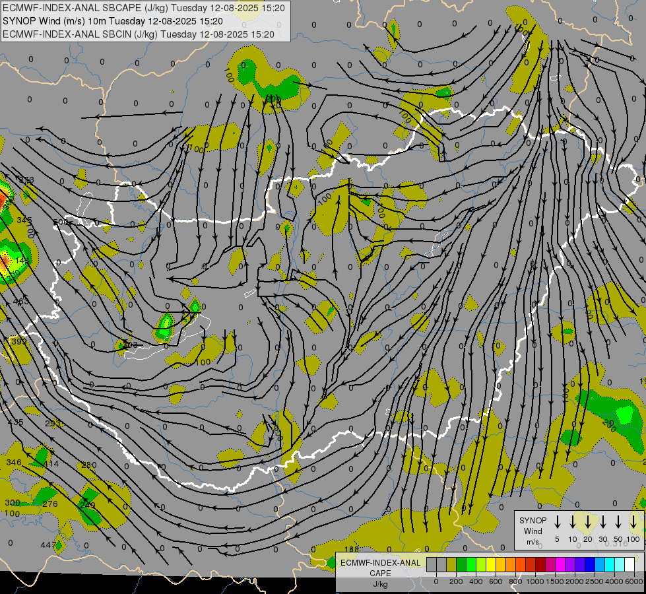Click the 447 CAPE value on map

48,545
